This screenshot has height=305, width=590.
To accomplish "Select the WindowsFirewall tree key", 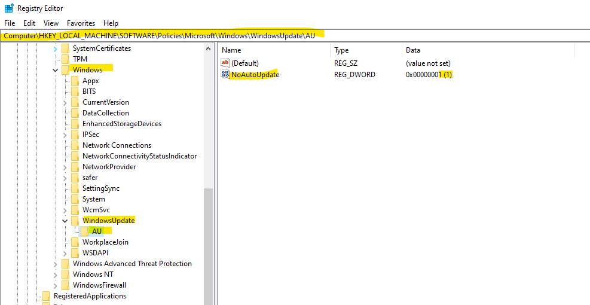I will (99, 285).
